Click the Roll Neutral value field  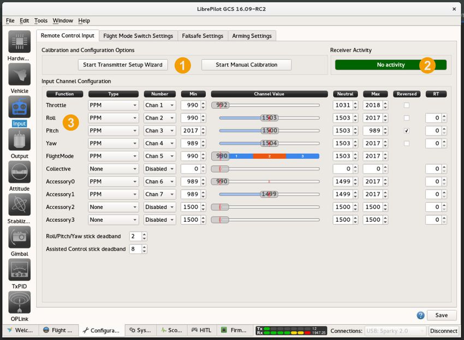click(x=345, y=118)
